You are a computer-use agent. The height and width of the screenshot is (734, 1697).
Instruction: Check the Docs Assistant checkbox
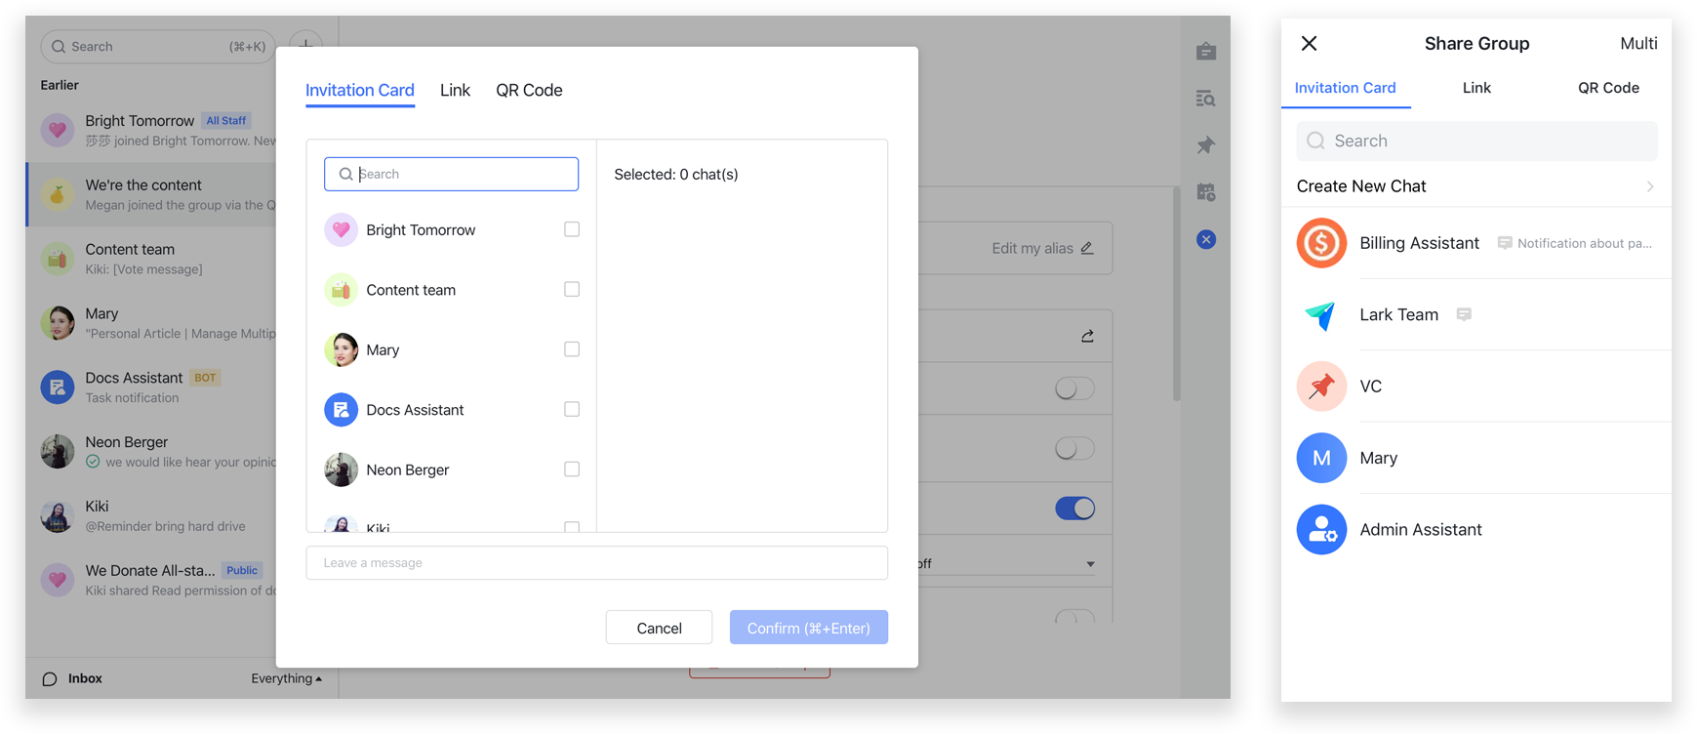(572, 409)
